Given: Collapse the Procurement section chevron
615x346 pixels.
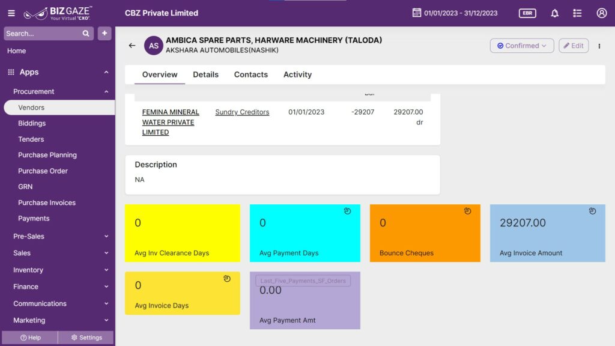Looking at the screenshot, I should 106,92.
